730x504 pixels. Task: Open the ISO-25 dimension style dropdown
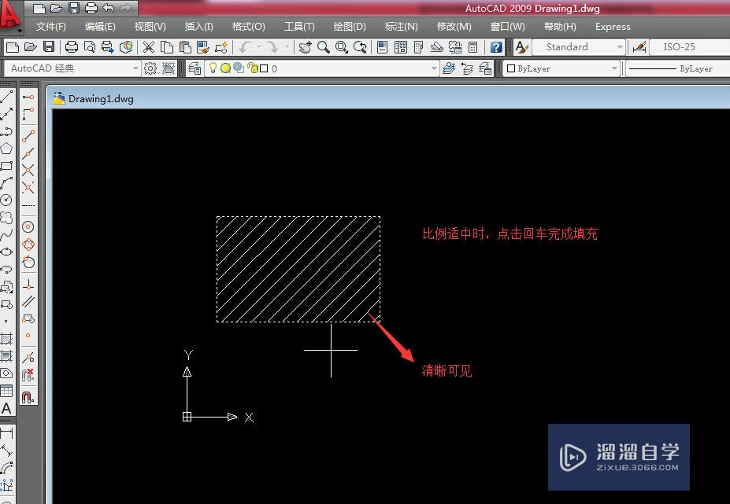click(690, 47)
